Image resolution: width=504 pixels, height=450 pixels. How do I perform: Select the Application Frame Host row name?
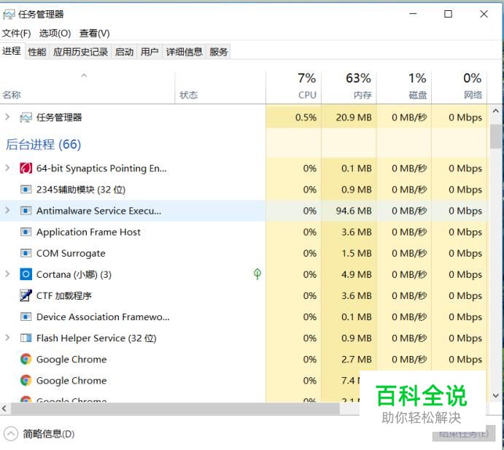pyautogui.click(x=88, y=232)
